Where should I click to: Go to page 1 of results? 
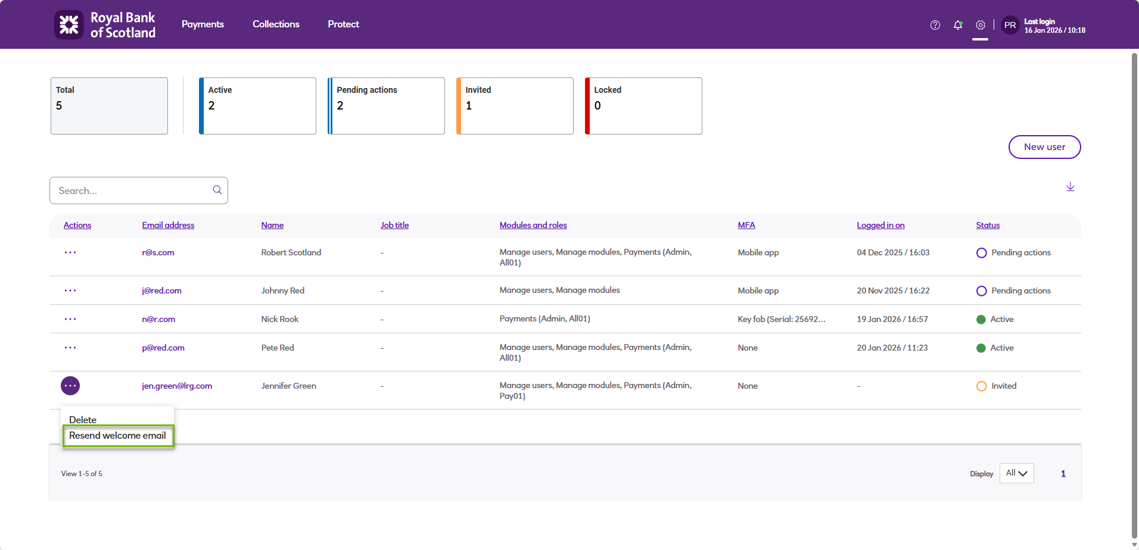click(1063, 474)
